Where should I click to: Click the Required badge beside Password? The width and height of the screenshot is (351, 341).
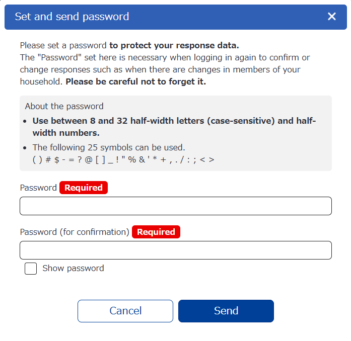click(84, 188)
